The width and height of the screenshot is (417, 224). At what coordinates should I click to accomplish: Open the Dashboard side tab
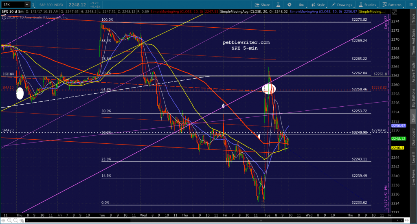(414, 137)
